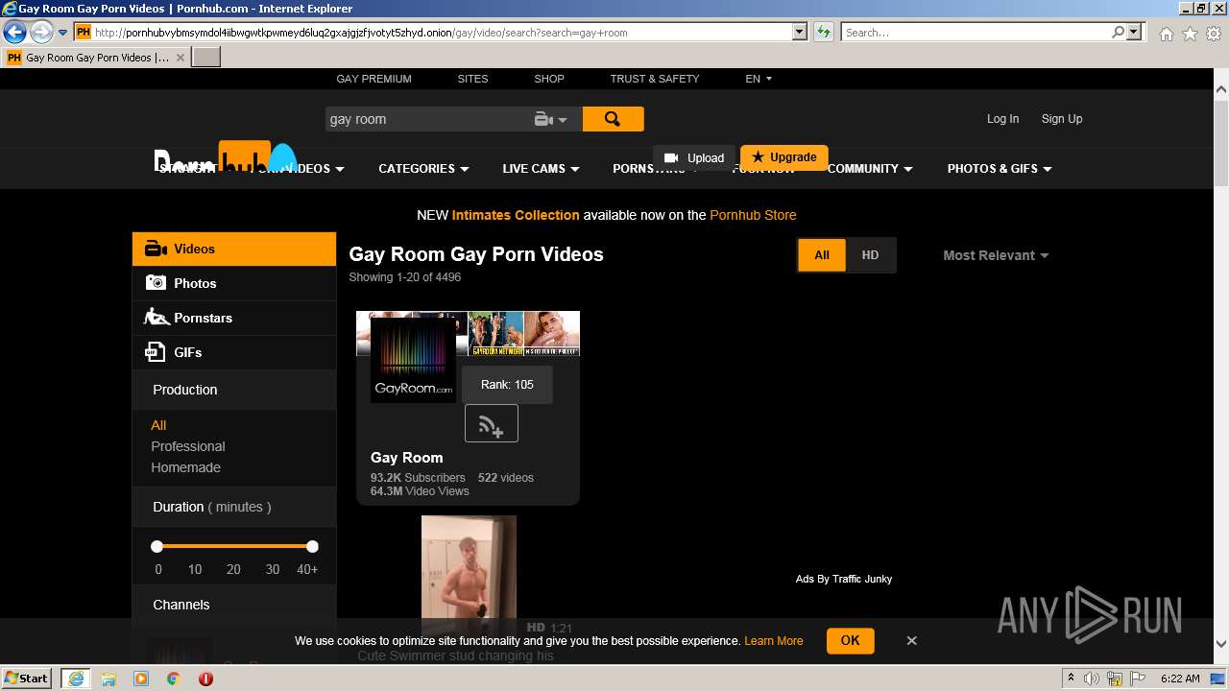
Task: Expand the LIVE CAMS menu
Action: [541, 168]
